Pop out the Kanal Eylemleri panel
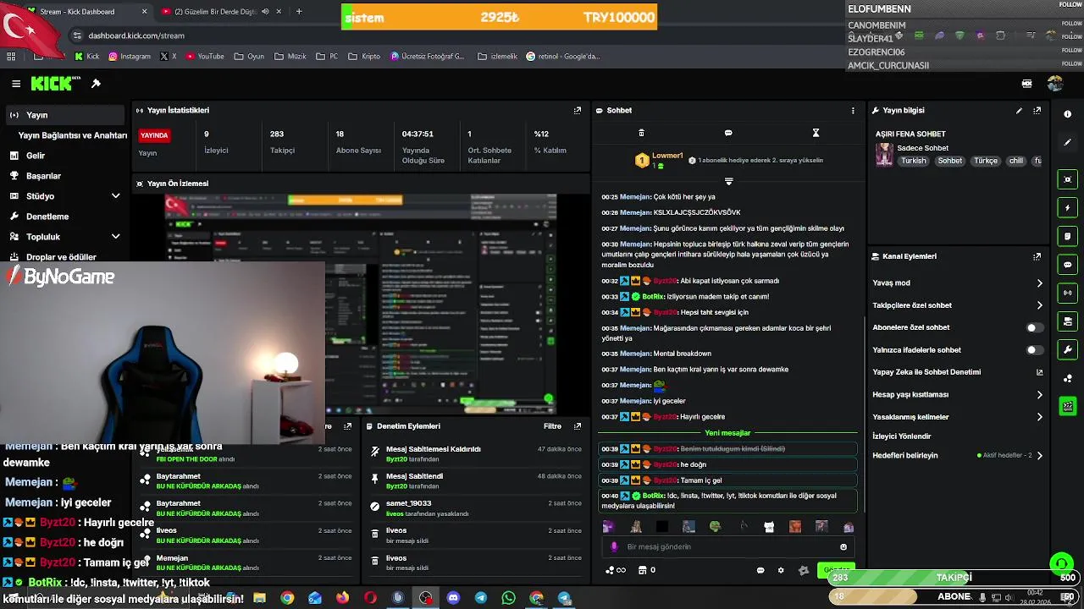Image resolution: width=1084 pixels, height=609 pixels. tap(1037, 256)
